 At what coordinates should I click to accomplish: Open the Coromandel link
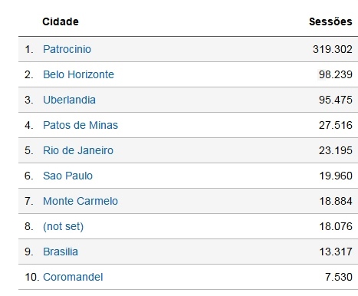pos(73,277)
